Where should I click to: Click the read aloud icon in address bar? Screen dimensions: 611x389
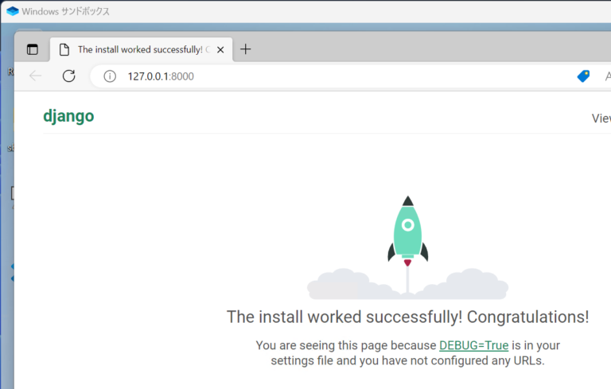606,76
